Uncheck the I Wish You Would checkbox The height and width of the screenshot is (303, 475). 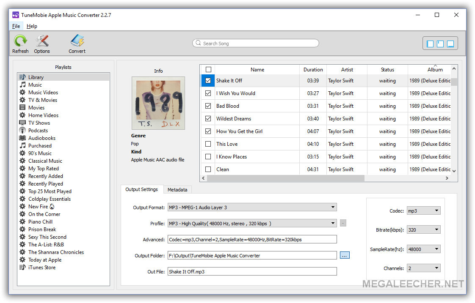(x=208, y=93)
